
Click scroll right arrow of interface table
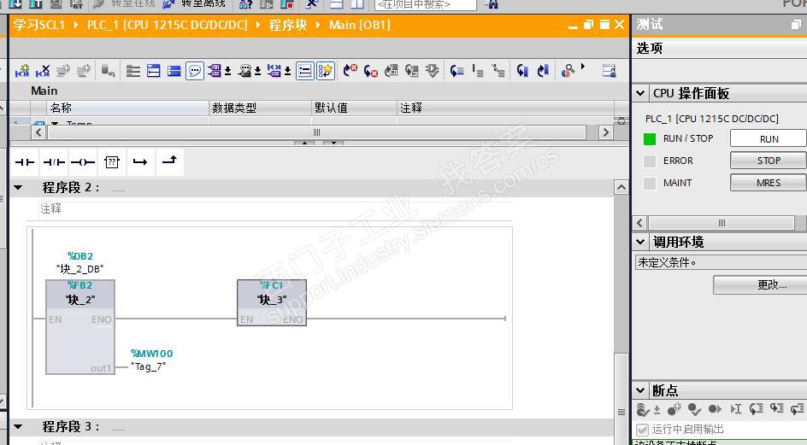pos(606,132)
